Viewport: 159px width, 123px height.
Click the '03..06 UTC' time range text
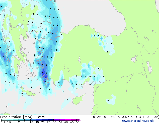[x=131, y=117]
